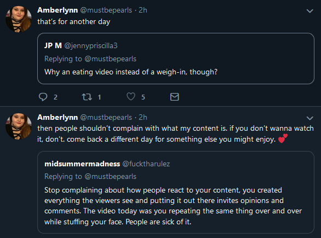This screenshot has width=321, height=238.
Task: Open JP M's quoted tweet author name
Action: pos(53,45)
